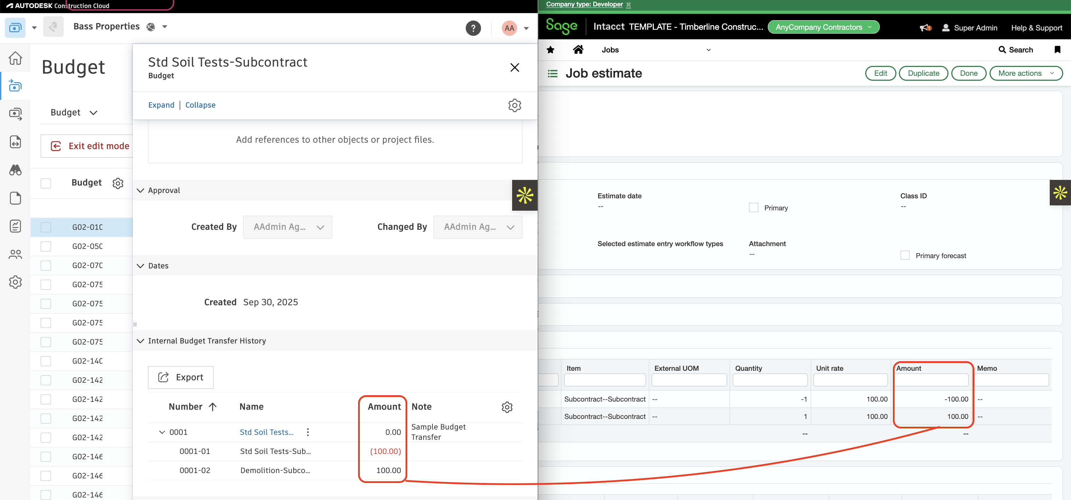This screenshot has height=500, width=1071.
Task: Select the Members icon in the left sidebar
Action: click(15, 254)
